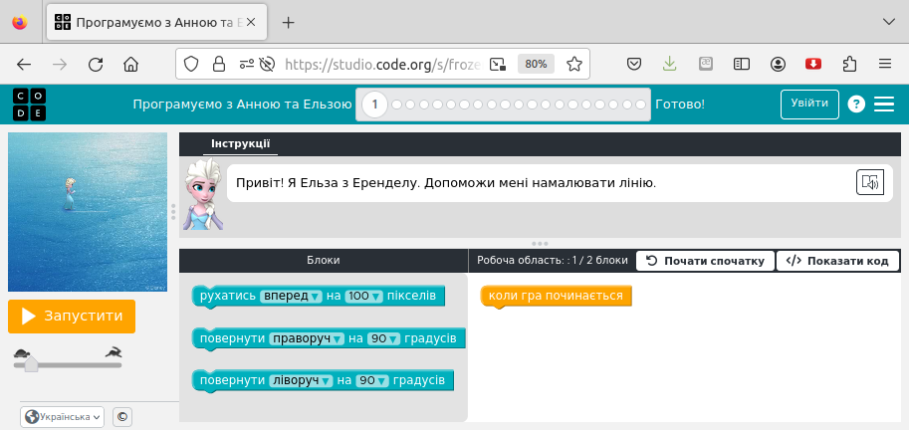Reload the page
The image size is (909, 430).
96,64
